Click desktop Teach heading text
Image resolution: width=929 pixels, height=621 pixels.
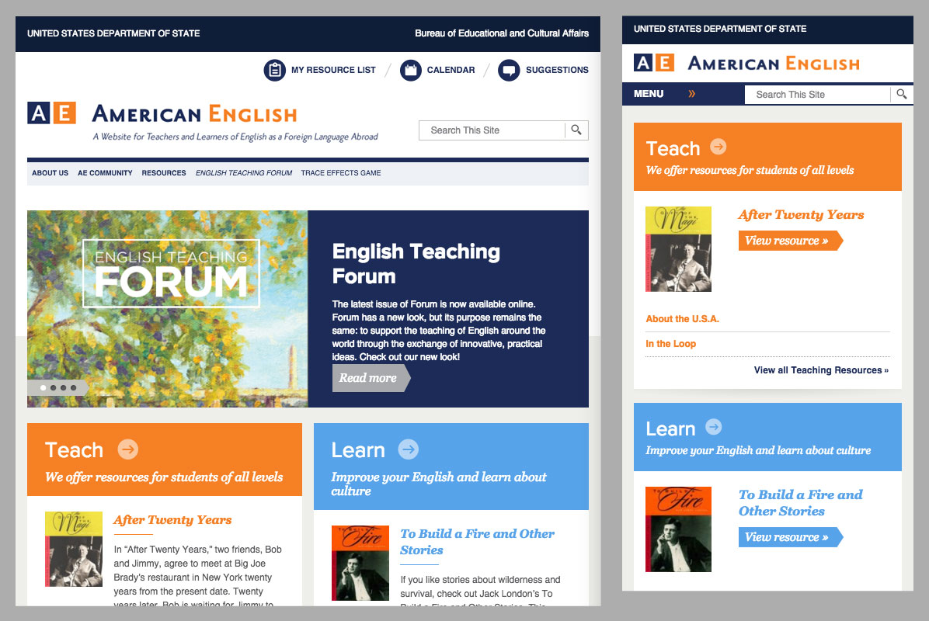[74, 450]
